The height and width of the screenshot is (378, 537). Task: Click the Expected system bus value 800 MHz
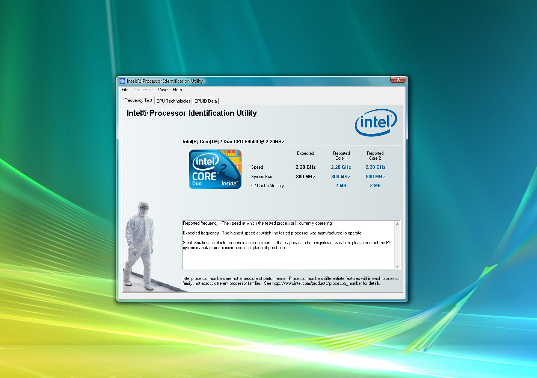coord(305,177)
